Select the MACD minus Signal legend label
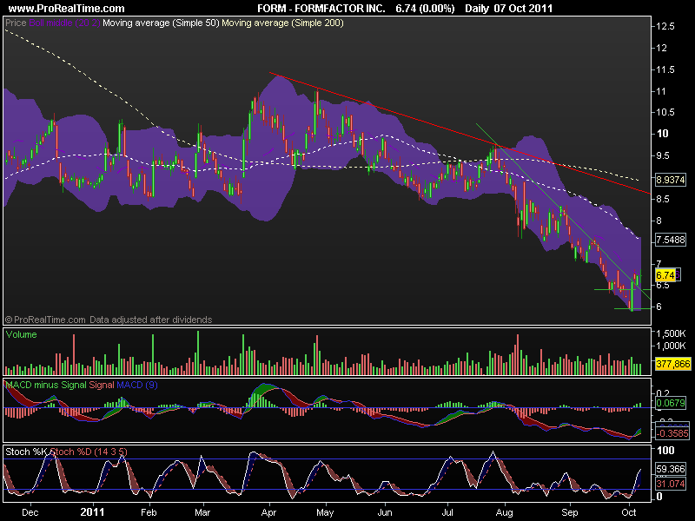Screen dimensions: 695x521 pos(46,385)
